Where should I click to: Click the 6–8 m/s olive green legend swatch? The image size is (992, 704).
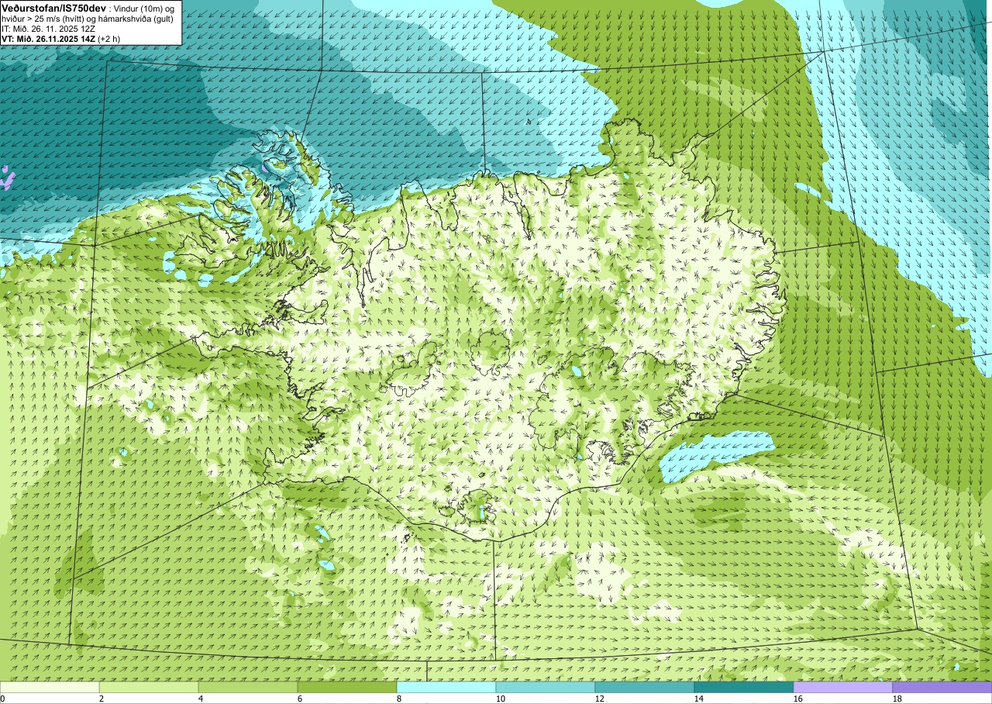click(347, 687)
